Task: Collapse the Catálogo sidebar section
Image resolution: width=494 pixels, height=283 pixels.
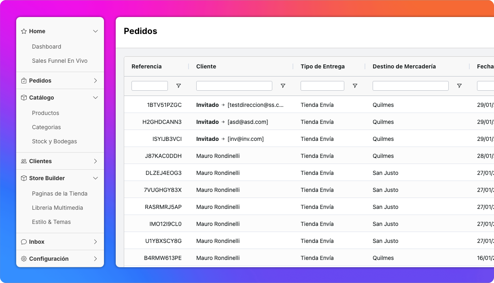Action: 95,98
